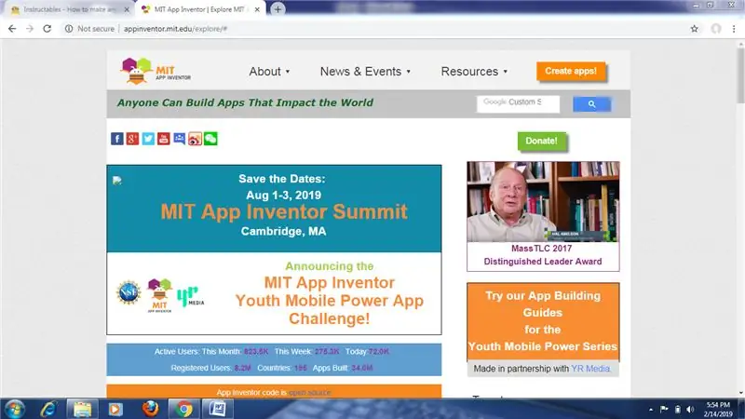Reload the page

pyautogui.click(x=47, y=29)
